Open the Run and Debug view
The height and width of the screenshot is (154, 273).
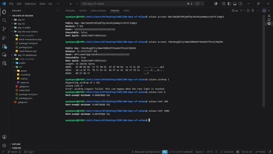4,37
